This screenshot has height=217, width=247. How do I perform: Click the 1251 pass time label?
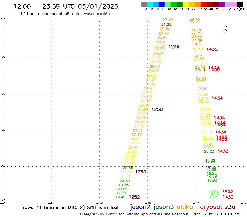(141, 172)
